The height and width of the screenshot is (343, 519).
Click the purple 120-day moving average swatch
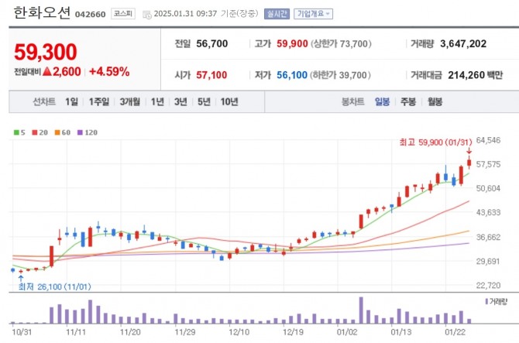pos(80,132)
